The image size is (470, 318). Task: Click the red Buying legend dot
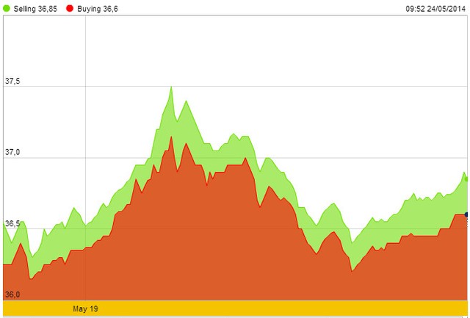(69, 9)
